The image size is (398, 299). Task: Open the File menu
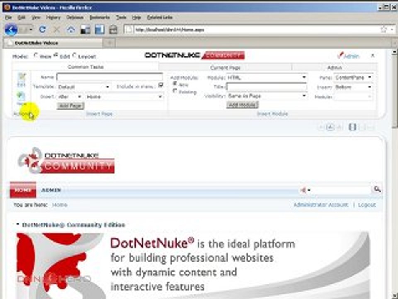[8, 17]
